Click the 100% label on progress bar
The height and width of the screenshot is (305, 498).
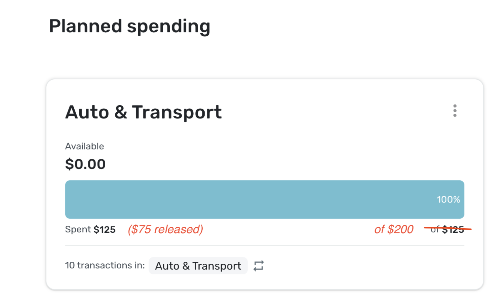click(448, 199)
